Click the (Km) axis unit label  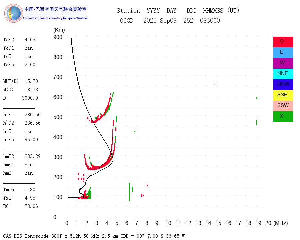coord(59,30)
